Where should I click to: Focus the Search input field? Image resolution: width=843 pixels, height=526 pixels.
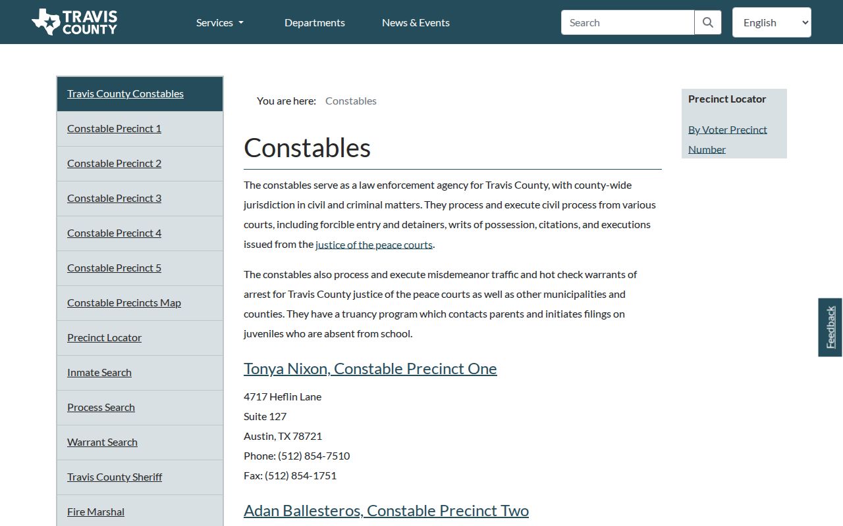click(x=628, y=22)
